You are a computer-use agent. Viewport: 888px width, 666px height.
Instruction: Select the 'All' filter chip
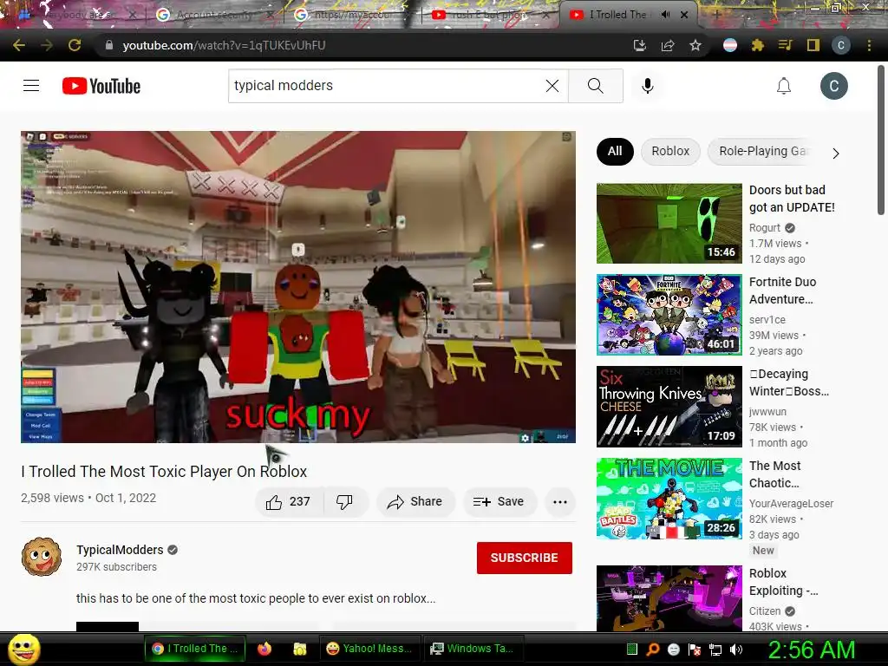615,151
